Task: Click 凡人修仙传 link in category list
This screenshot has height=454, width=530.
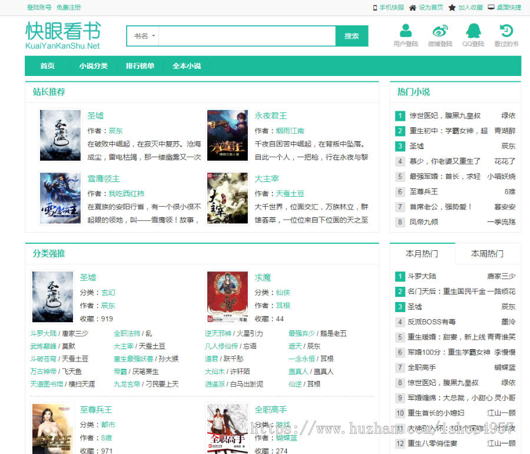Action: point(221,346)
